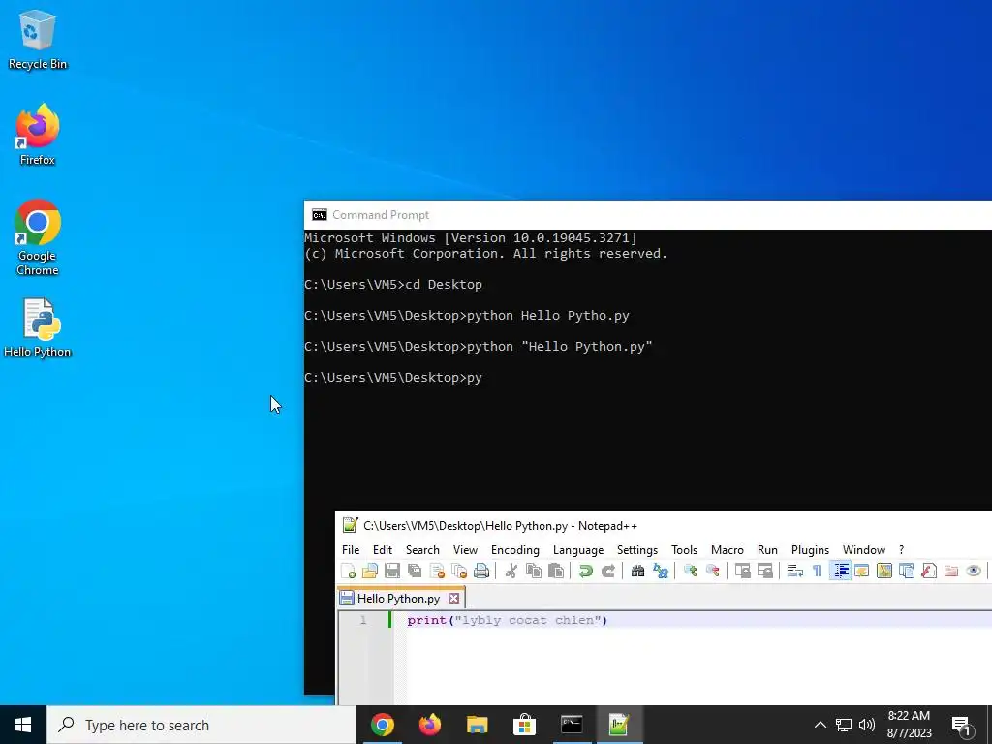992x744 pixels.
Task: Toggle the Document List panel icon
Action: pyautogui.click(x=907, y=572)
